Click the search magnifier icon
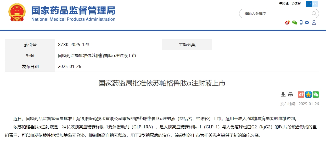The height and width of the screenshot is (150, 326). 314,14
